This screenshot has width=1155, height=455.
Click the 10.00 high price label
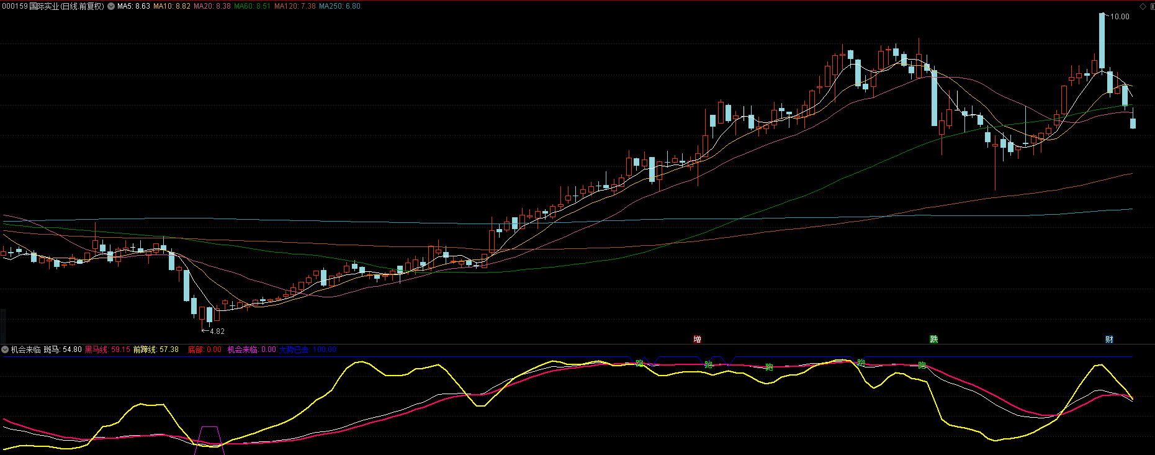(x=1120, y=17)
